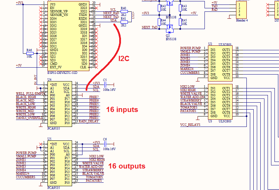Click resistor R43 10K
Image resolution: width=279 pixels, height=190 pixels.
[180, 8]
